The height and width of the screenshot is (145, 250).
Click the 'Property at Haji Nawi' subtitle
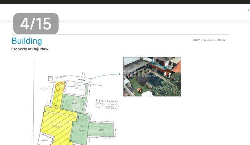click(x=31, y=49)
